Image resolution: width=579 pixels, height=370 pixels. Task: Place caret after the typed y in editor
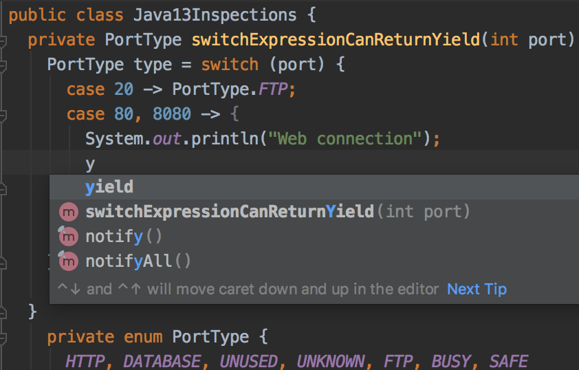point(96,164)
